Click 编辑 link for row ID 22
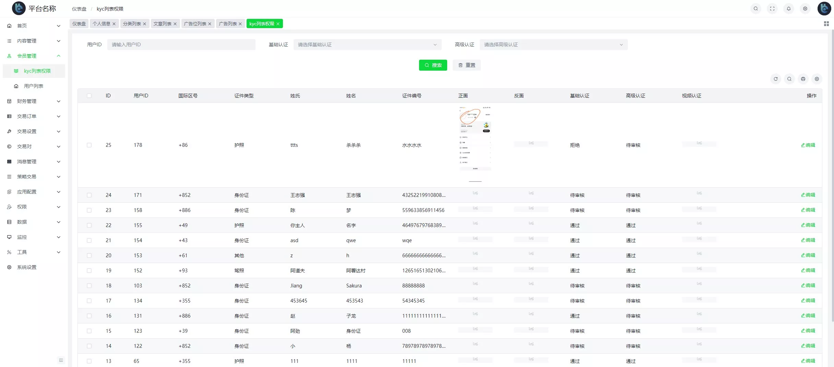Screen dimensions: 834x367 (x=808, y=225)
